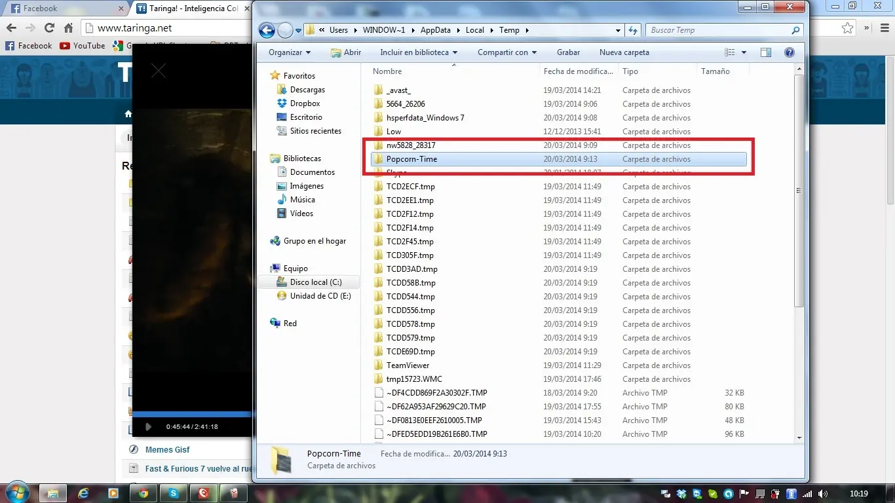Open the YouTube bookmark in Chrome
The height and width of the screenshot is (503, 895).
click(83, 46)
